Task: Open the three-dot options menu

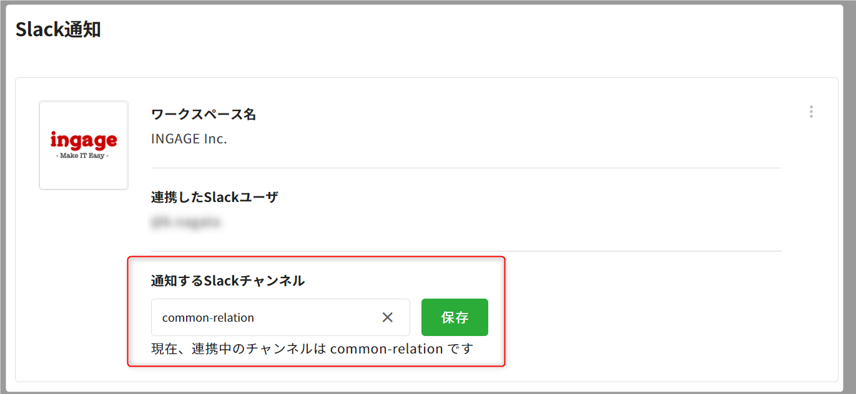Action: pyautogui.click(x=811, y=112)
